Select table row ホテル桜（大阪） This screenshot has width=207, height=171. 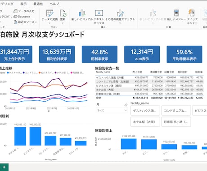coord(149,90)
